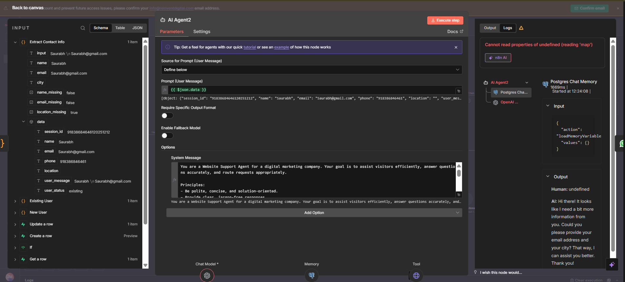
Task: Click the Prompt expression input field
Action: pos(312,90)
